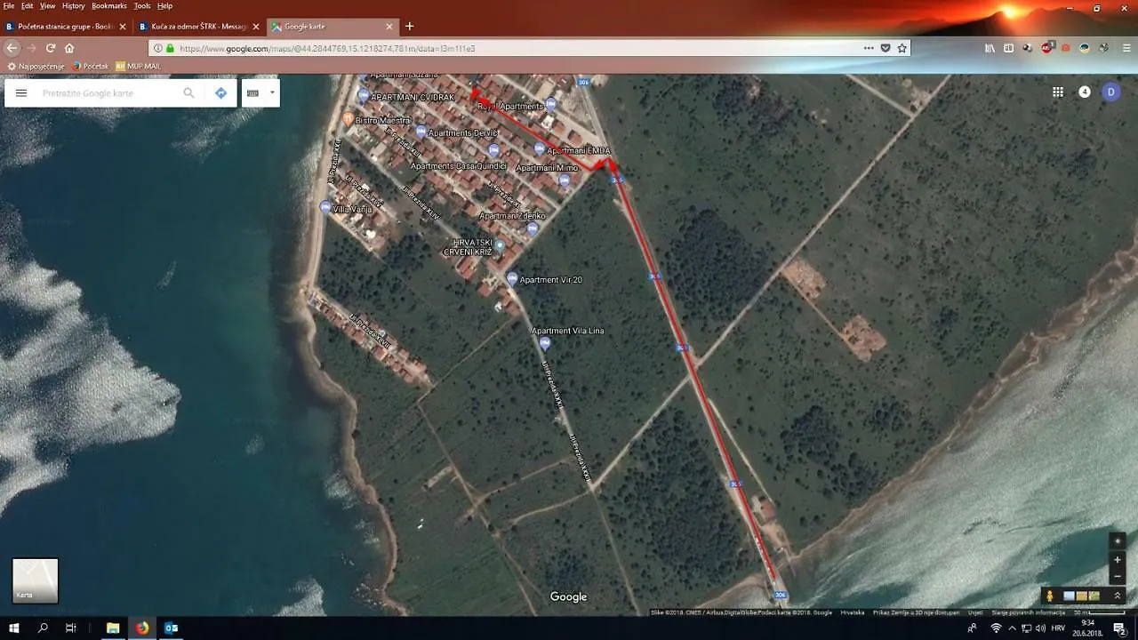Go to the Firefox home page

69,48
